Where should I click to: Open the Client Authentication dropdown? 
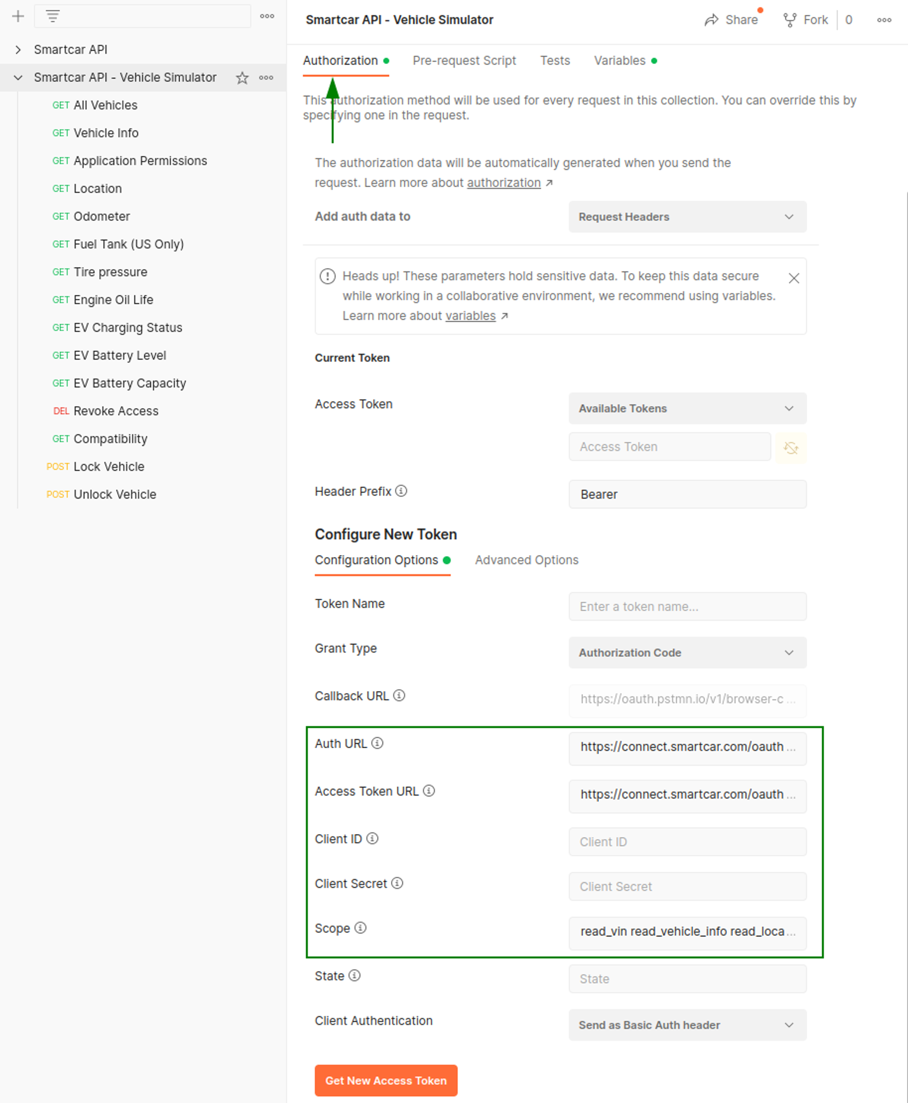[687, 1025]
